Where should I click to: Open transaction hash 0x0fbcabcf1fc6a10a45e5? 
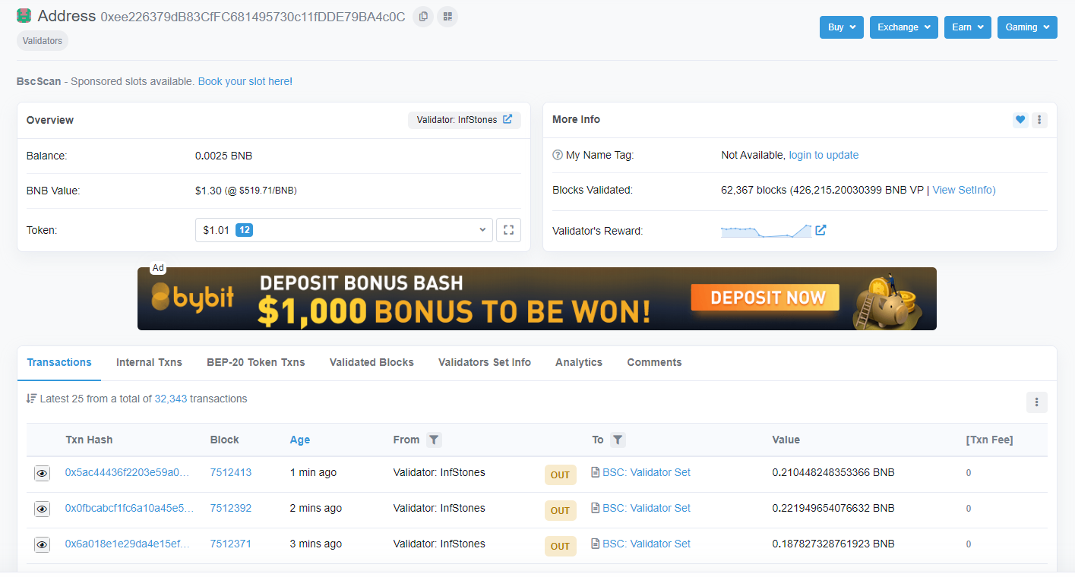(x=129, y=508)
